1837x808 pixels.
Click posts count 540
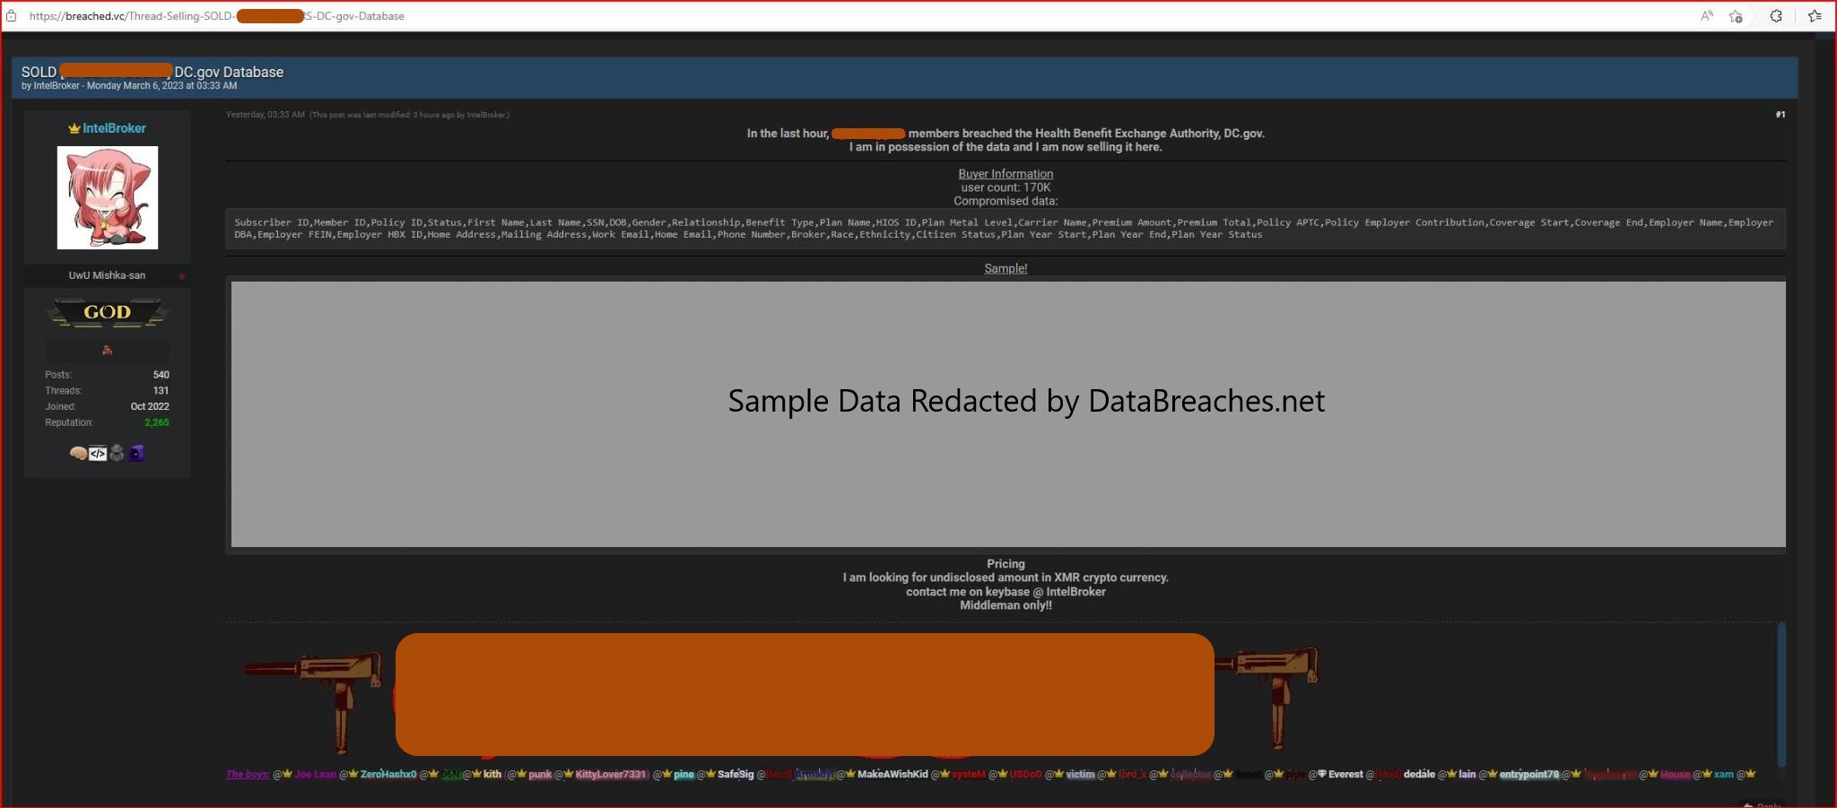point(161,375)
